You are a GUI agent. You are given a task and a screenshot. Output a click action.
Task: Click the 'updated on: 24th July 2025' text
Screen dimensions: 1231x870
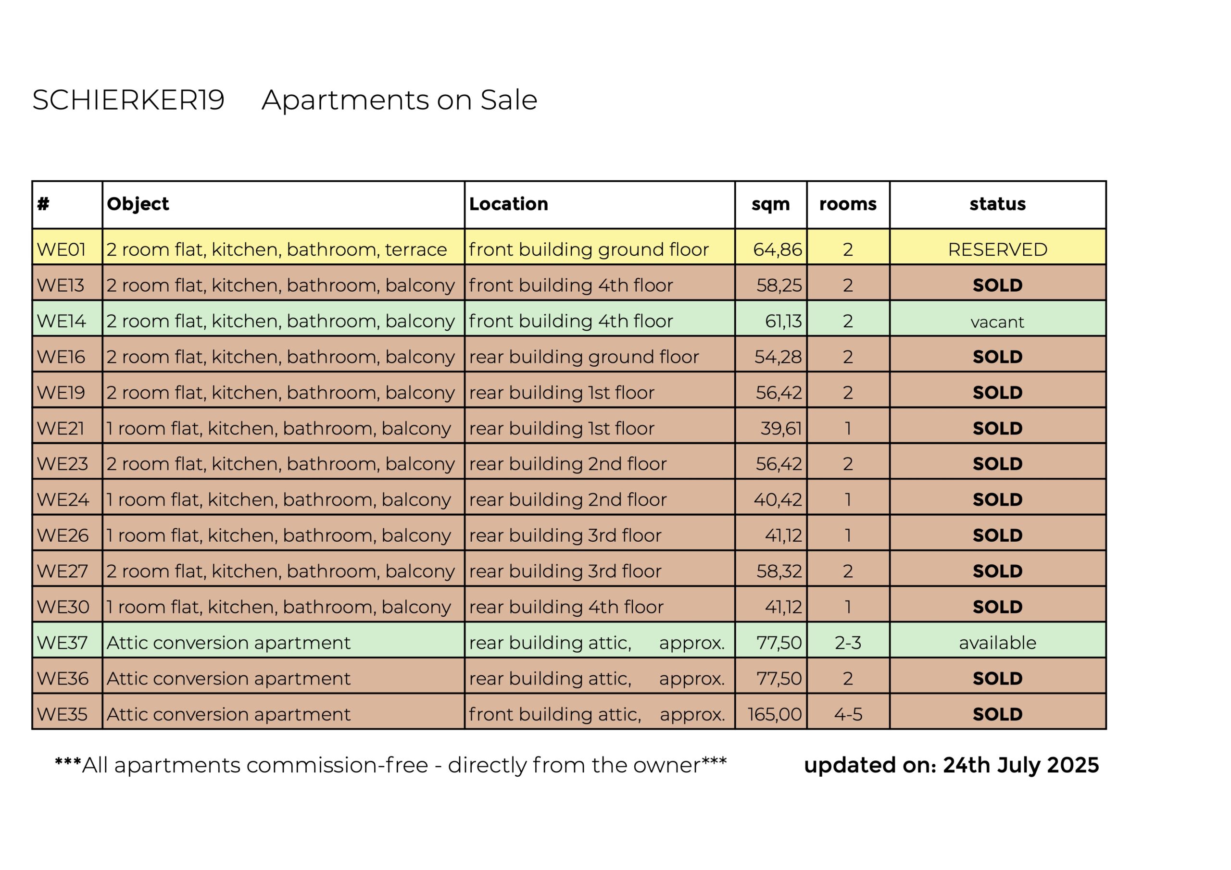pos(952,765)
